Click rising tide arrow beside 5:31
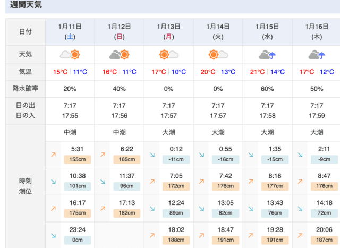 (x=53, y=155)
